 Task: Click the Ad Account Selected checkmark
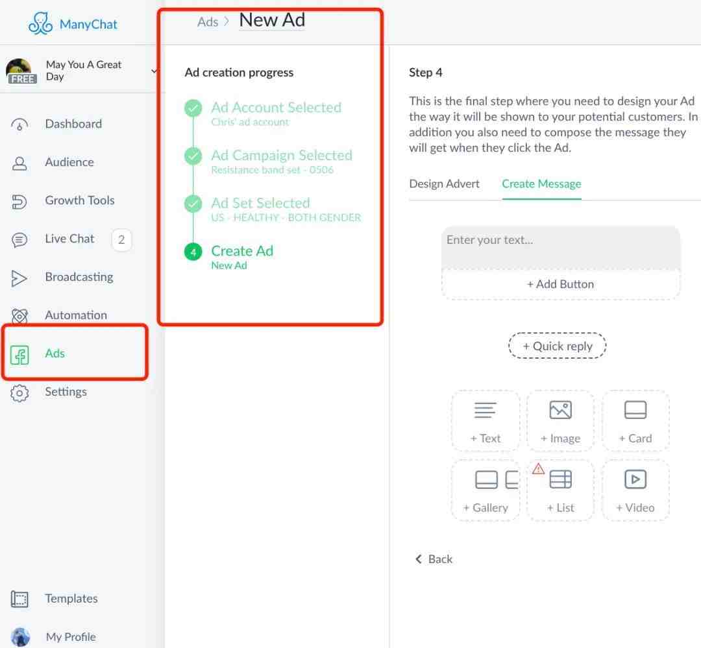tap(193, 108)
